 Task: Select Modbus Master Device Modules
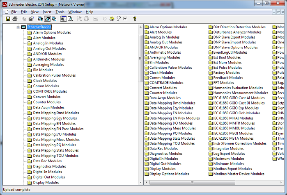click(239, 174)
